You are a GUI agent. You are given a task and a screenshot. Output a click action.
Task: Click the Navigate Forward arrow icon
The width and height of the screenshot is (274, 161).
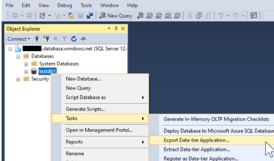tap(29, 16)
